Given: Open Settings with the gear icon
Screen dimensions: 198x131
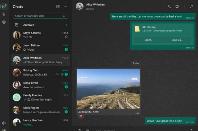Looking at the screenshot, I should pos(4,123).
